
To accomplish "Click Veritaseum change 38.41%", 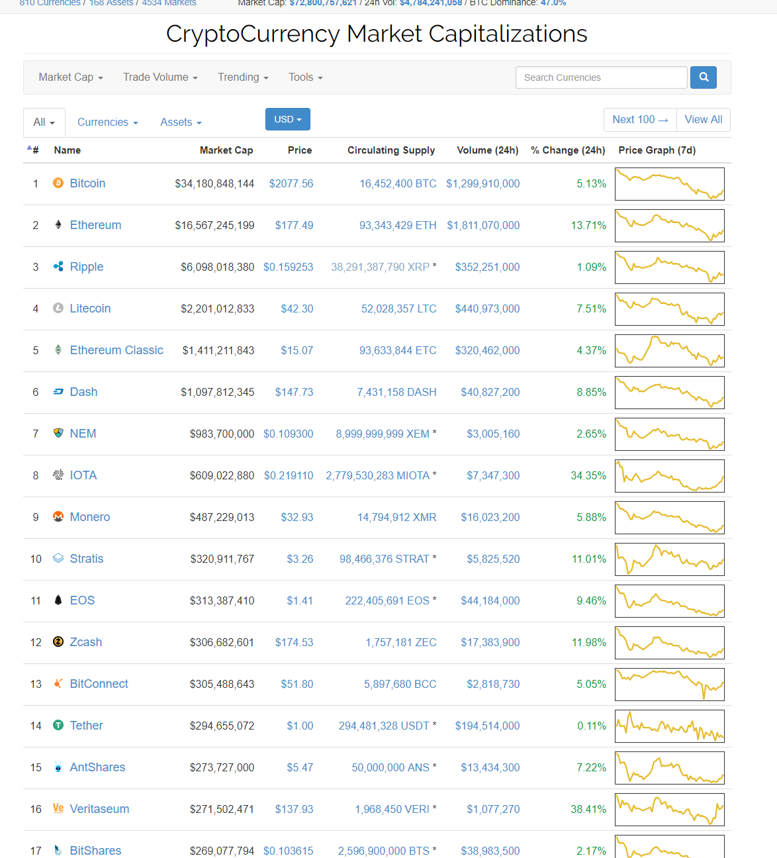I will [588, 809].
